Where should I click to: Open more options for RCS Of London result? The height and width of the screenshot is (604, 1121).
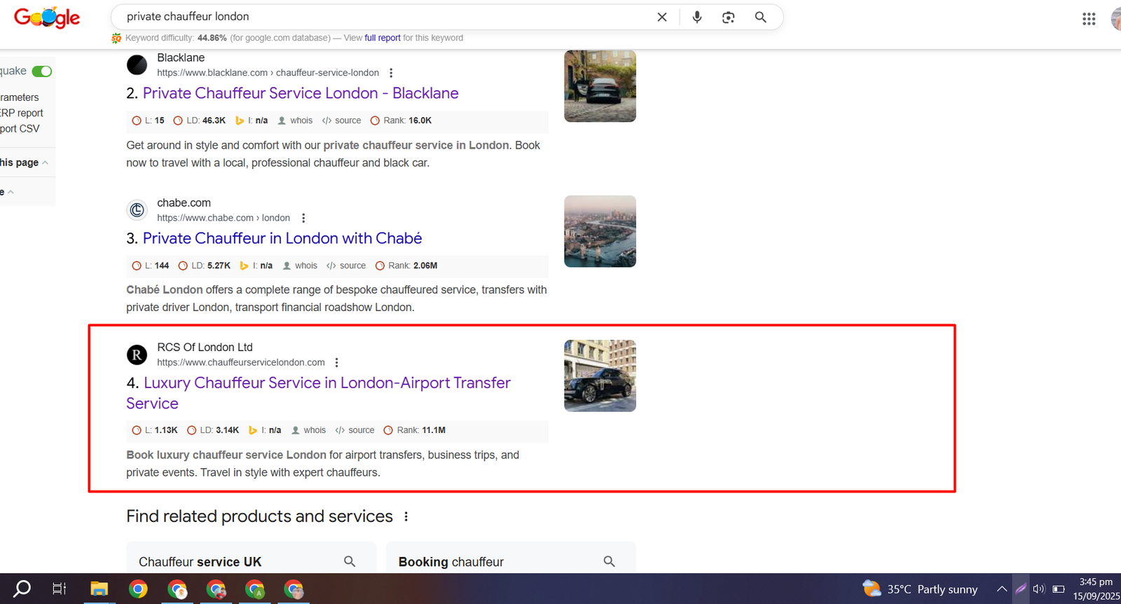pos(337,363)
